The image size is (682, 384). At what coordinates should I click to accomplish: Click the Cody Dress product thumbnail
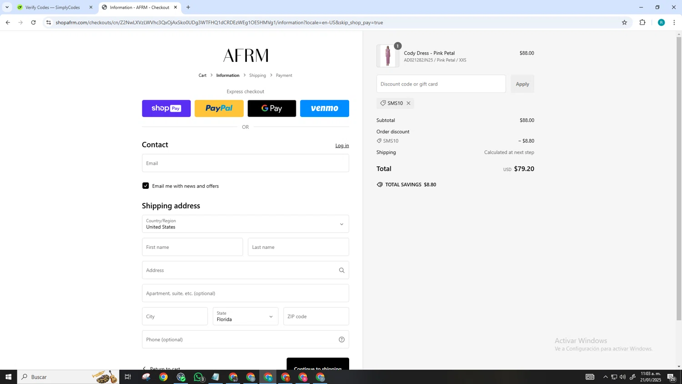tap(388, 56)
